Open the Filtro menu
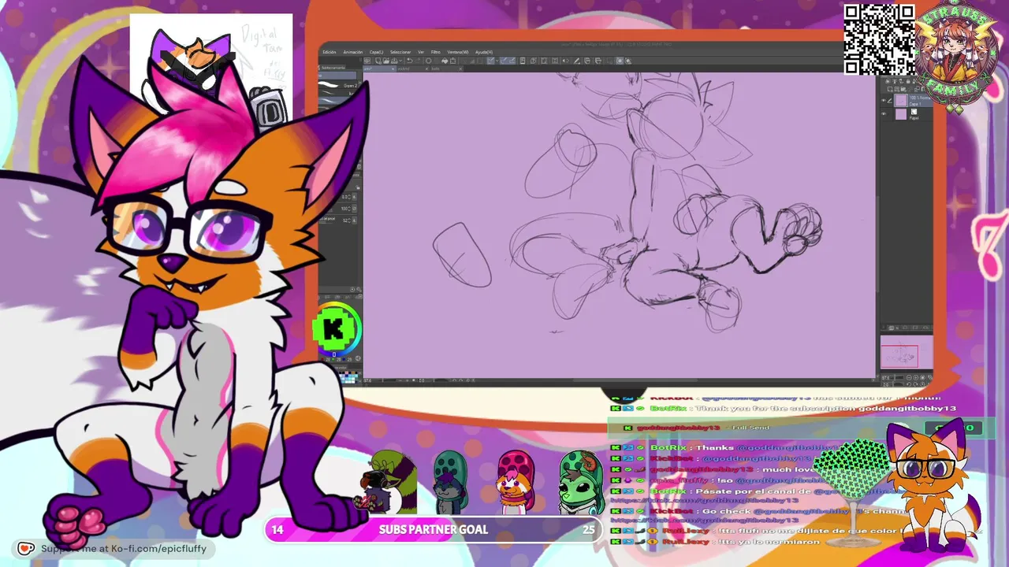The width and height of the screenshot is (1009, 567). pos(436,52)
